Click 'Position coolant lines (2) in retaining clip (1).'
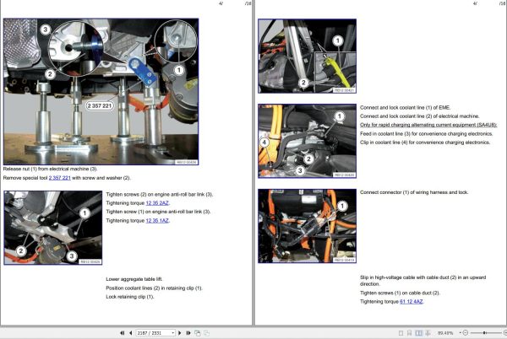507x339 pixels. tap(154, 288)
